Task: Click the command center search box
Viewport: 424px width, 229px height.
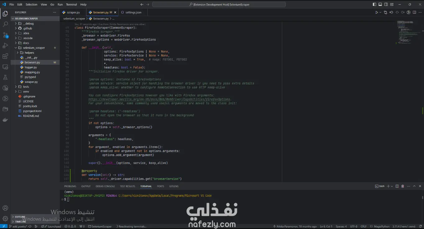Action: point(219,5)
